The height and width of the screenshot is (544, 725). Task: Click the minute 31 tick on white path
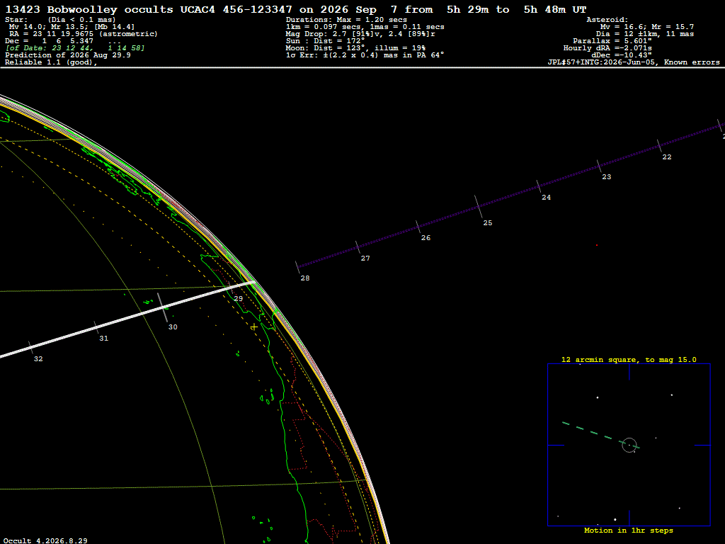(96, 327)
